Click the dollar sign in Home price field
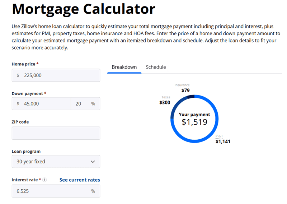The height and width of the screenshot is (204, 287). coord(18,75)
